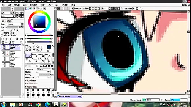Select the Color Picker eyedropper tool
Viewport: 191px width, 107px height.
[x=41, y=51]
